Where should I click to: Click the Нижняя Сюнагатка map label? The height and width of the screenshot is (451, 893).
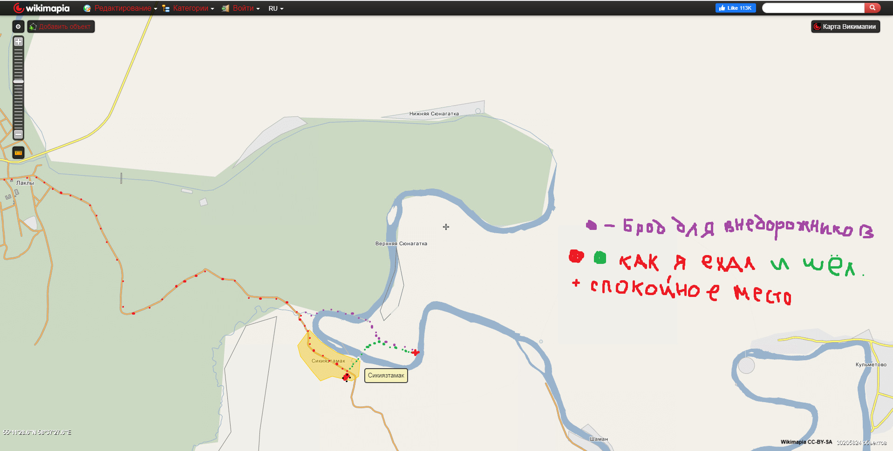[x=434, y=114]
